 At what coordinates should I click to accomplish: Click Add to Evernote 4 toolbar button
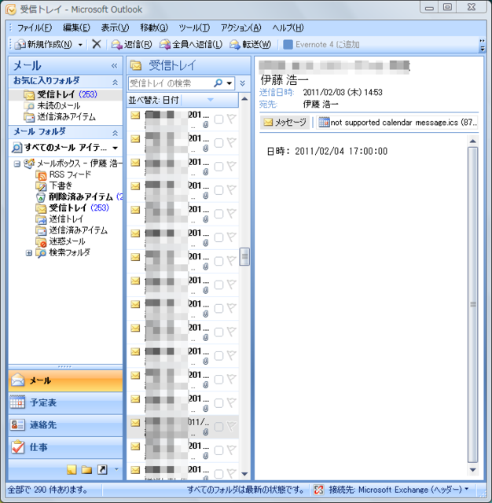pos(321,44)
